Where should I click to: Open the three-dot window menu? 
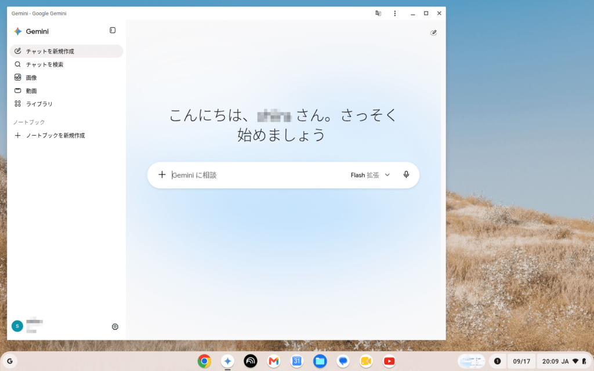394,13
